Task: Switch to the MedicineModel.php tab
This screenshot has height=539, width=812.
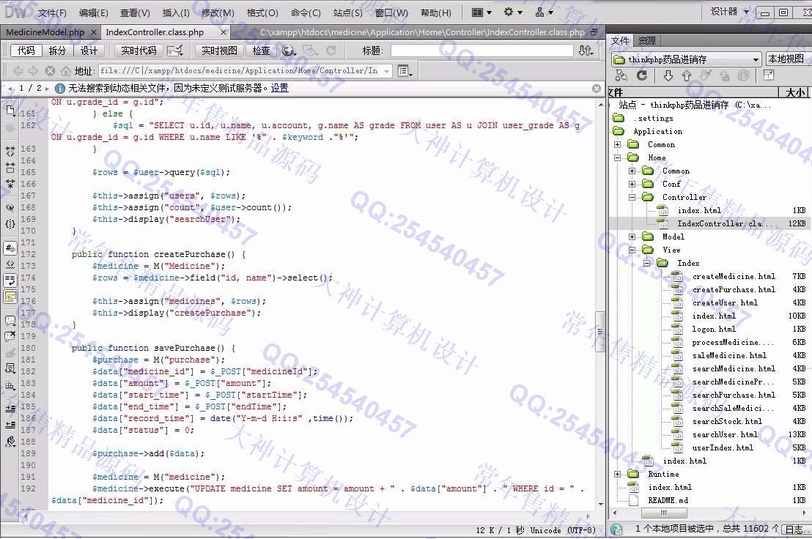Action: click(45, 32)
